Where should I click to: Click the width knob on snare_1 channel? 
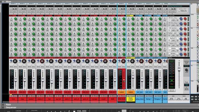tap(29, 61)
